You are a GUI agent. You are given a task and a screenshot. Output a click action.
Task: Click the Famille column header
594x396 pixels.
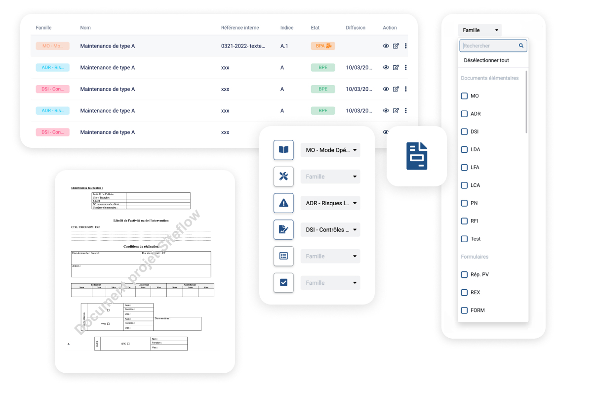43,28
